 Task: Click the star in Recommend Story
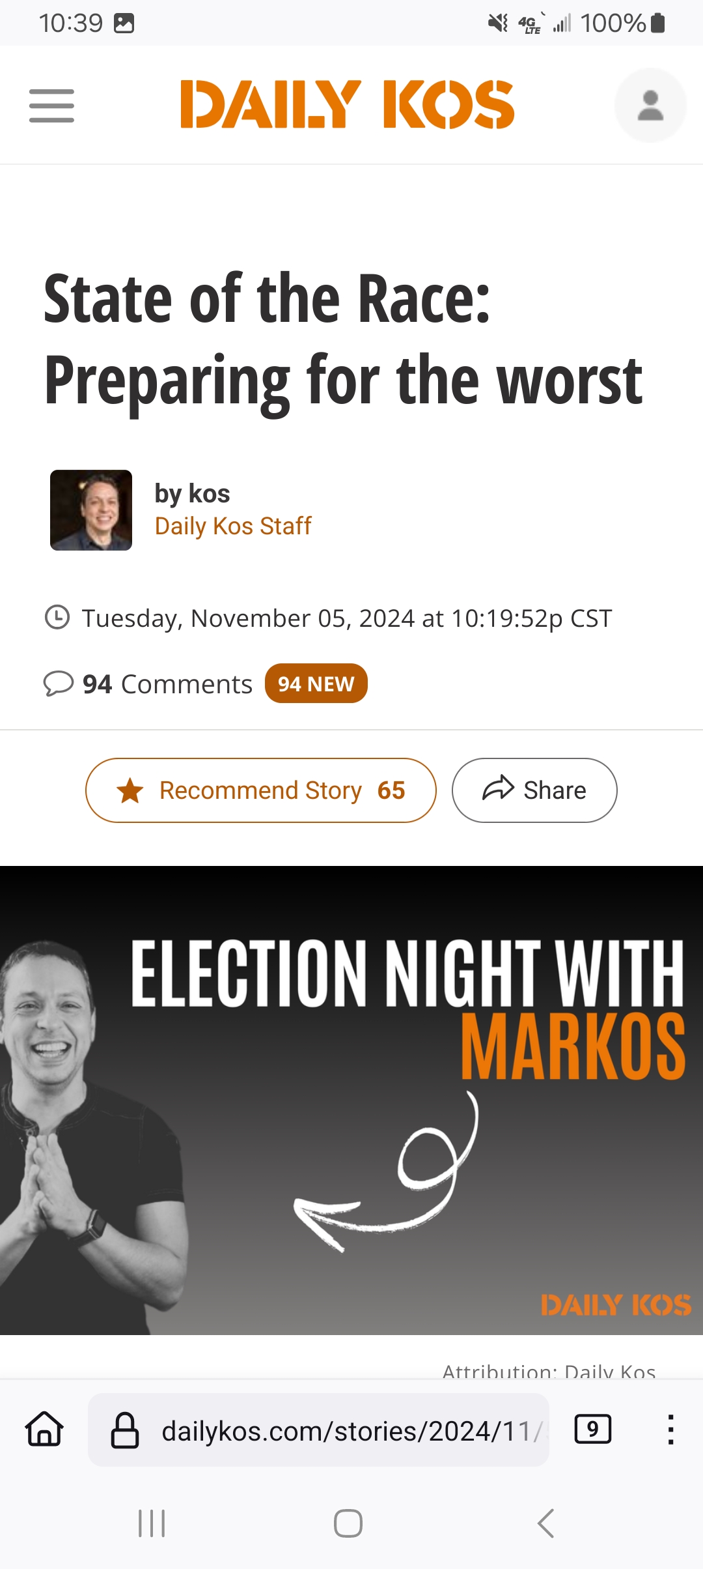[130, 790]
